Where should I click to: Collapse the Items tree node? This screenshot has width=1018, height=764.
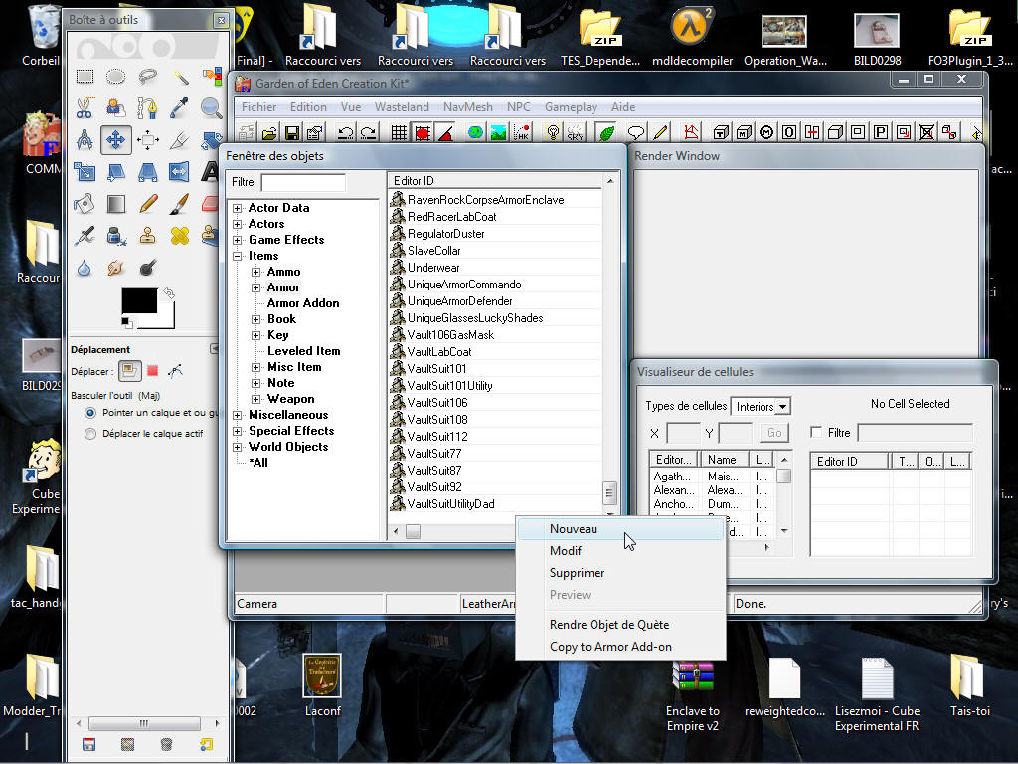tap(238, 256)
